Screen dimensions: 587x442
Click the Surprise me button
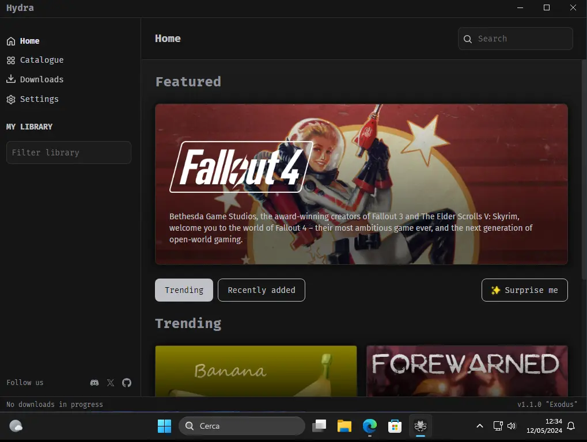click(x=524, y=290)
